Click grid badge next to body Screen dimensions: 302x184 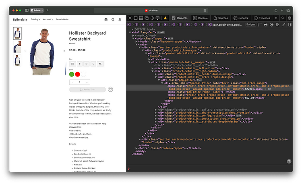pyautogui.click(x=170, y=39)
